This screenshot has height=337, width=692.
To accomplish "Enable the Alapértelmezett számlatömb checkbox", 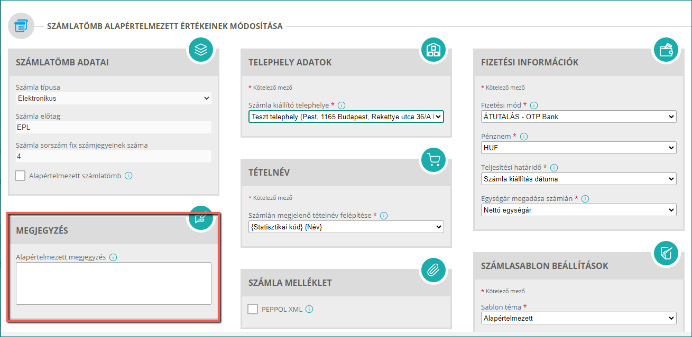I will 20,176.
